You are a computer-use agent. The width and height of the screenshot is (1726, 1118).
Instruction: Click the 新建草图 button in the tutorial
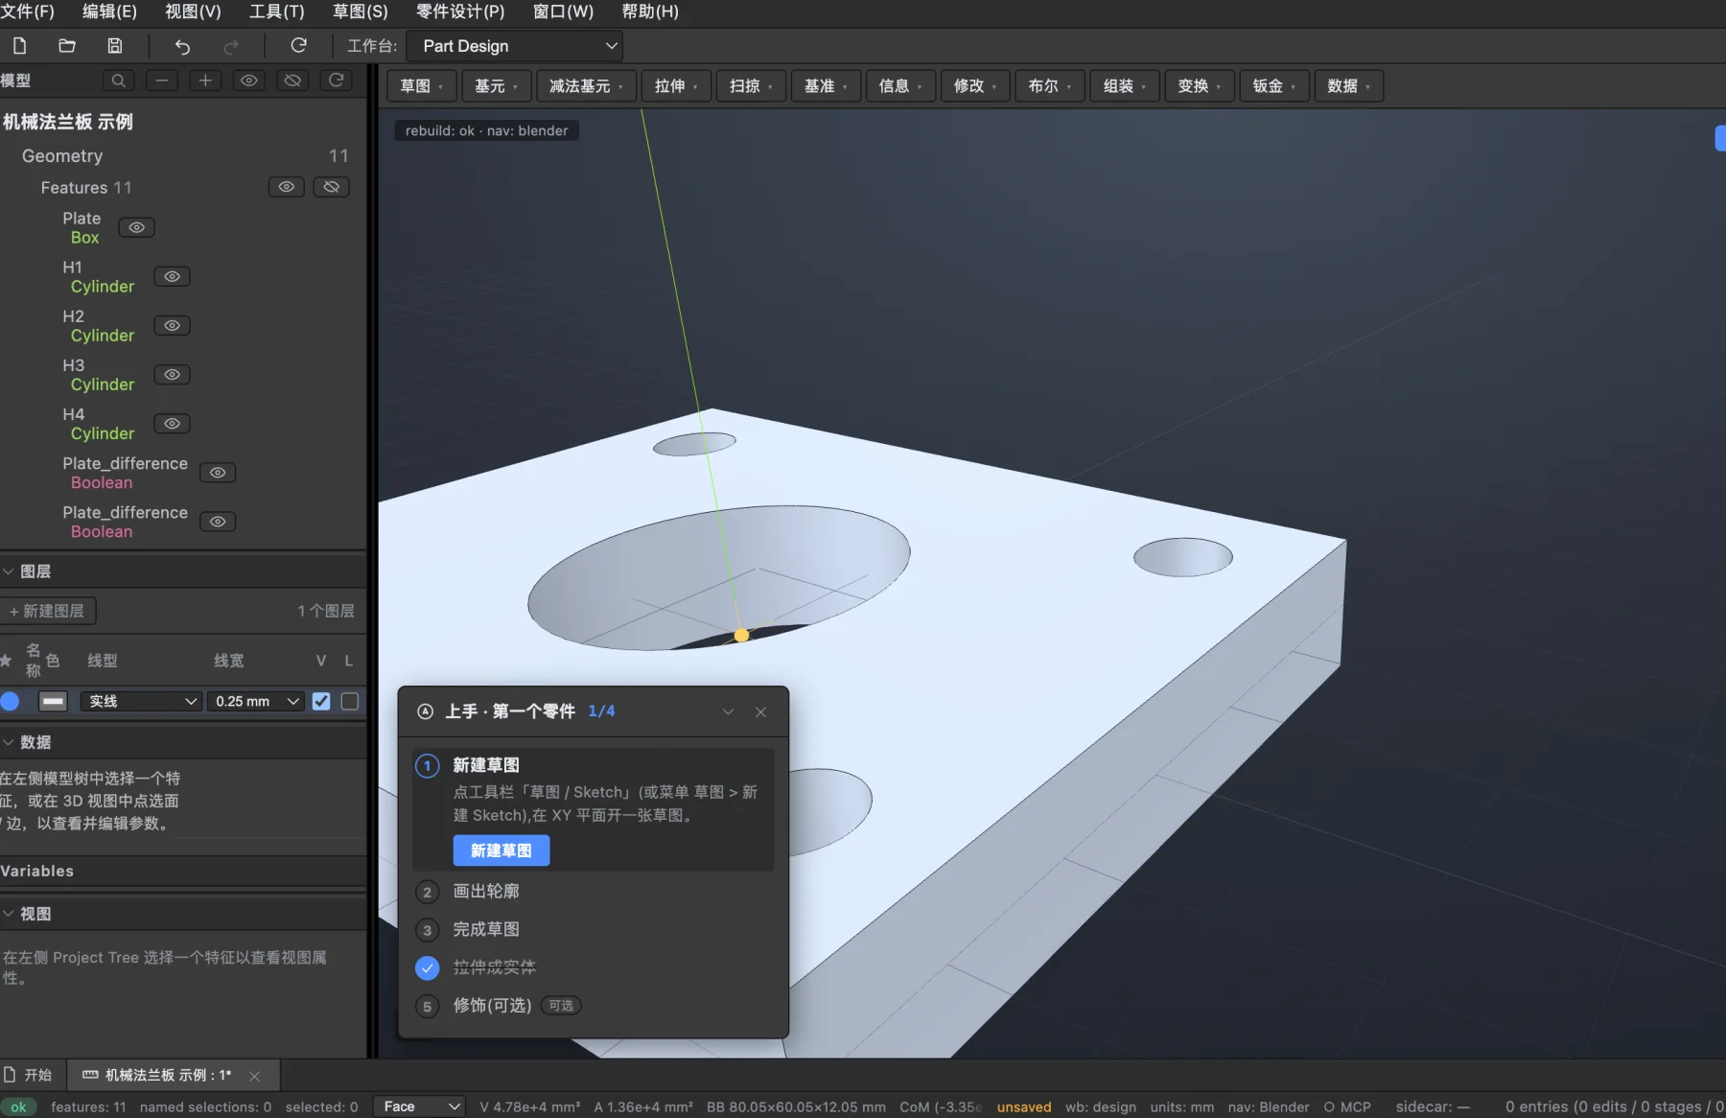(501, 850)
